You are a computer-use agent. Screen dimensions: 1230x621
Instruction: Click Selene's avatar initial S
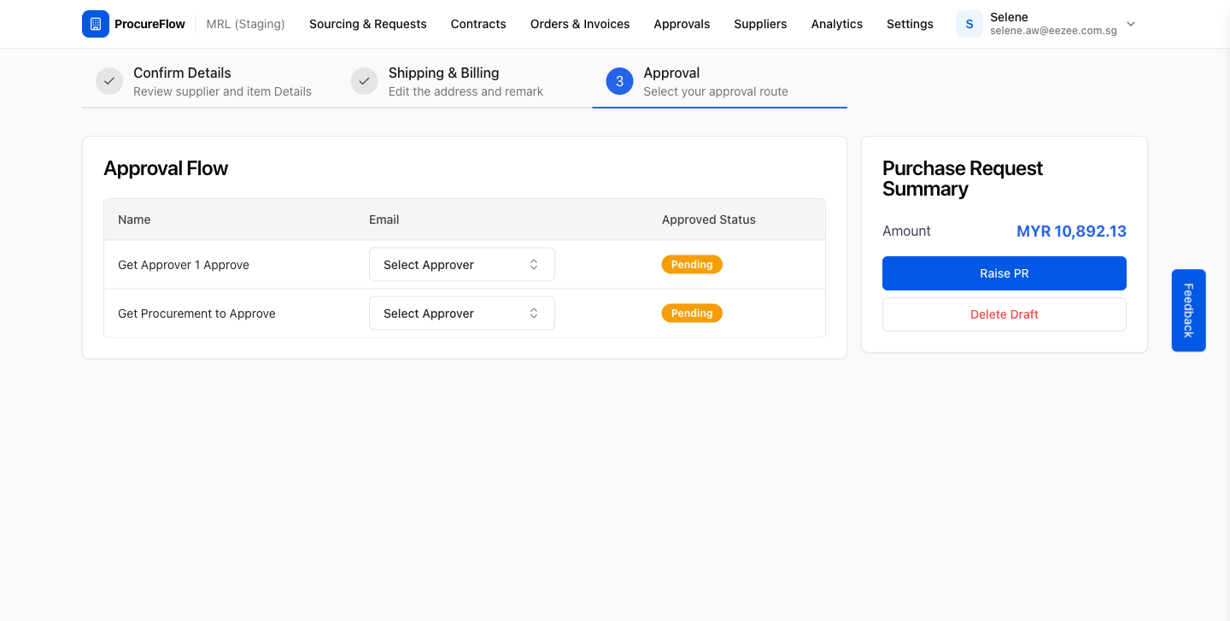pyautogui.click(x=969, y=24)
